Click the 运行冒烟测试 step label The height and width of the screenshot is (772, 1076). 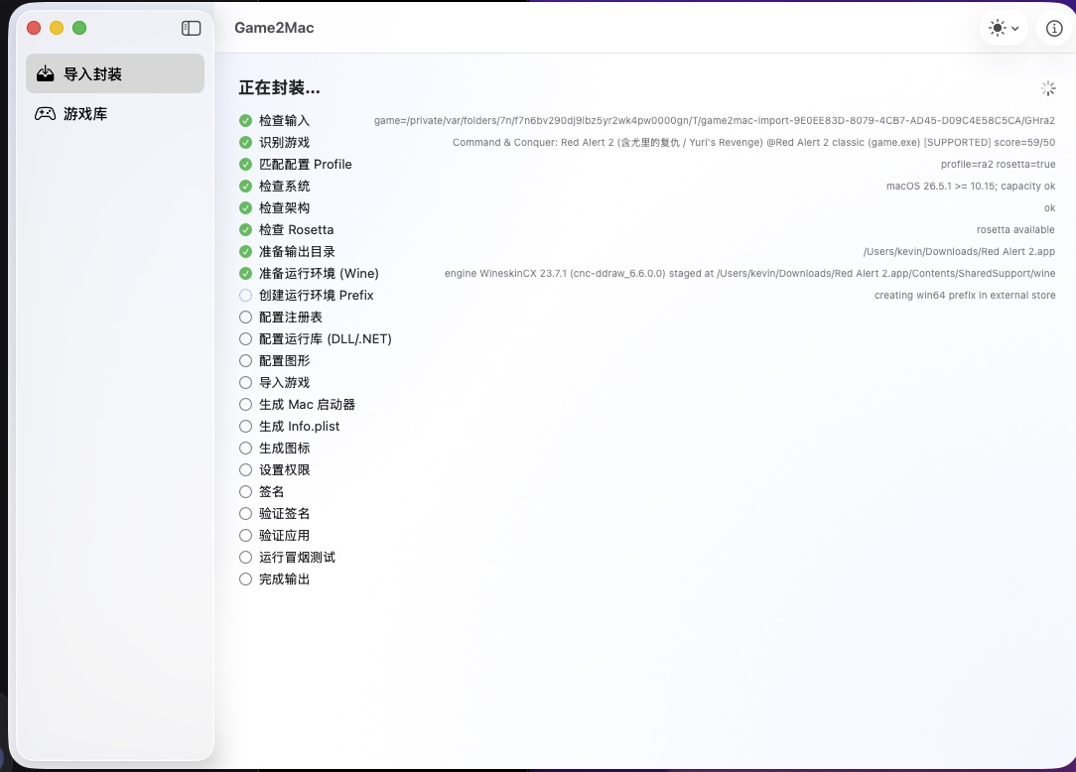coord(297,558)
